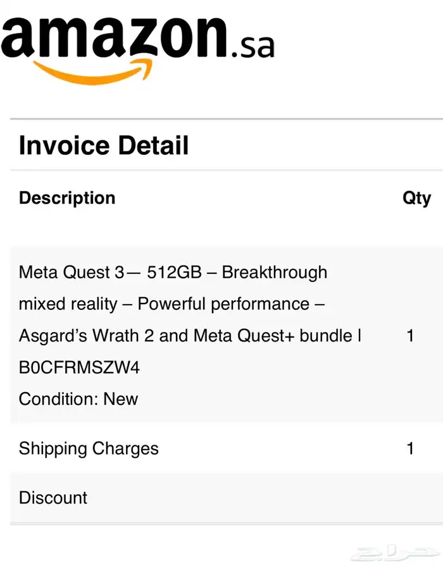Click the Asgard's Wrath 2 bundle text
The image size is (443, 566).
click(190, 336)
